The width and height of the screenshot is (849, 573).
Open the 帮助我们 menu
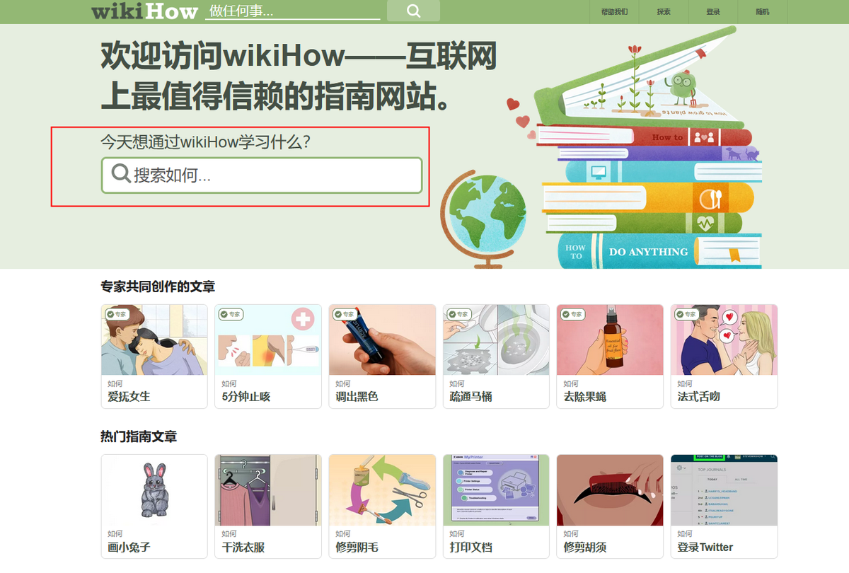click(x=614, y=12)
